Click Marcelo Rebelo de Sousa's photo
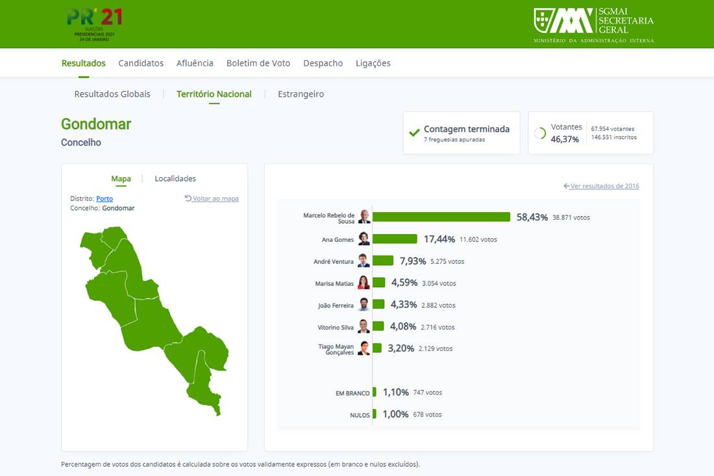 tap(364, 217)
